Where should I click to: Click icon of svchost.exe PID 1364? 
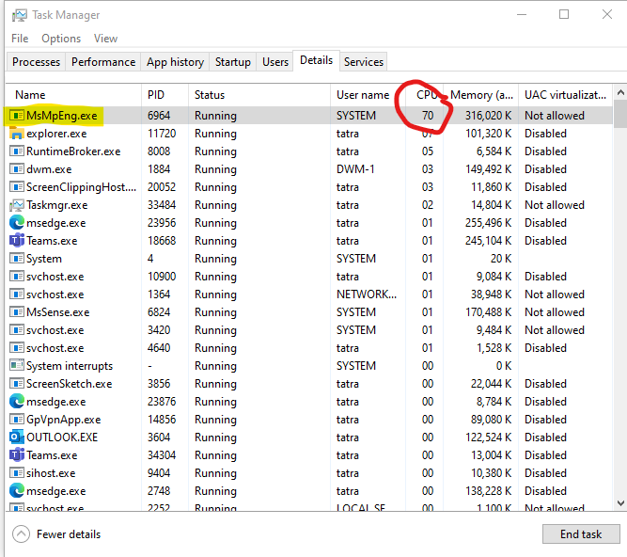pyautogui.click(x=16, y=294)
